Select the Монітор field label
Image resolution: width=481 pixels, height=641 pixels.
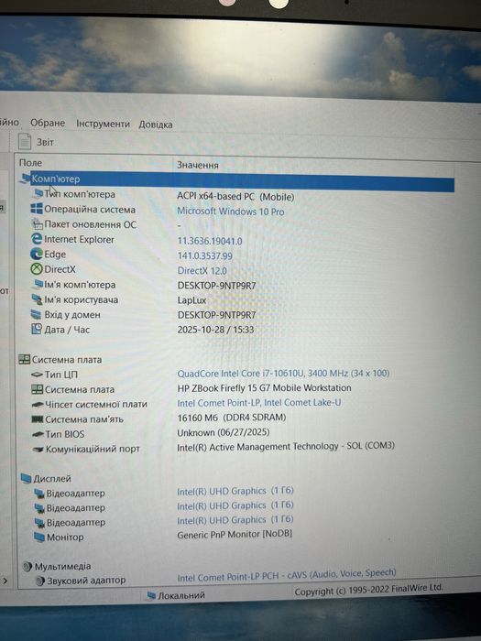tap(65, 538)
